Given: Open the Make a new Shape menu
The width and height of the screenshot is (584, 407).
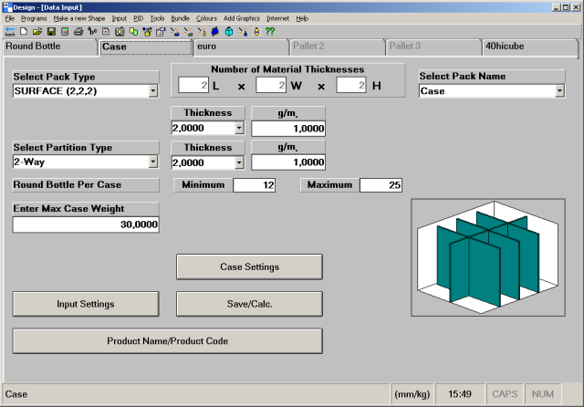Looking at the screenshot, I should pyautogui.click(x=79, y=18).
